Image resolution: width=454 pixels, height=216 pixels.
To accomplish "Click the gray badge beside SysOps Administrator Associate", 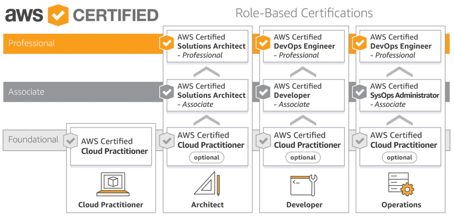I will tap(360, 92).
